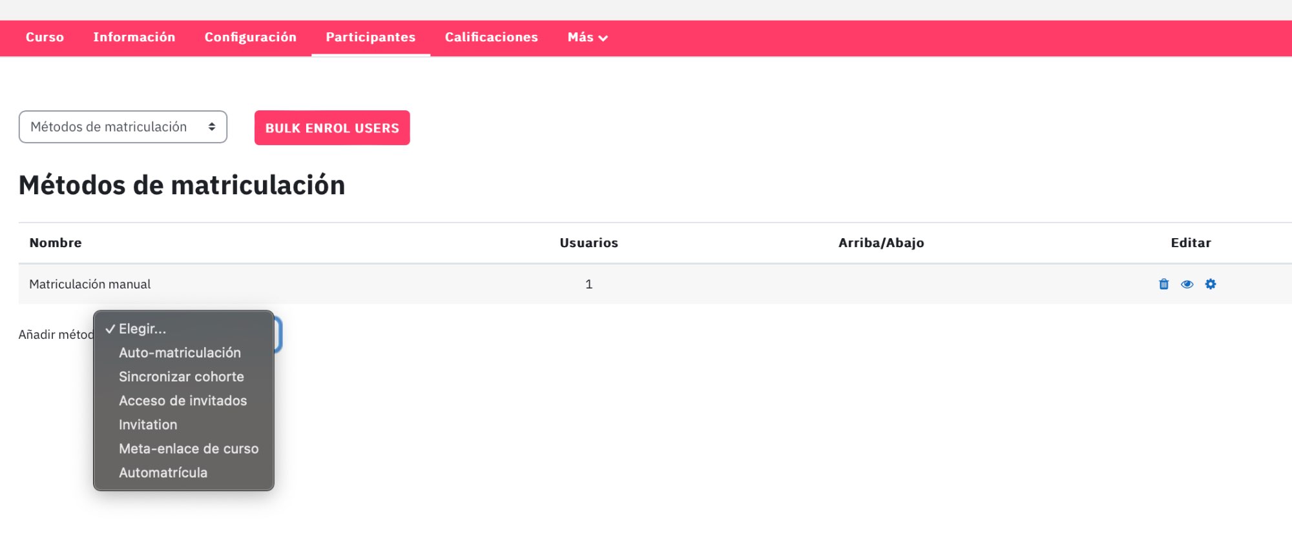The width and height of the screenshot is (1292, 544).
Task: Toggle visibility of Matriculación manual with eye icon
Action: [1187, 284]
